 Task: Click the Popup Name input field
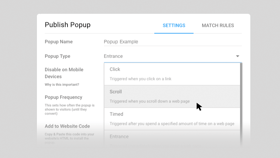[x=173, y=42]
